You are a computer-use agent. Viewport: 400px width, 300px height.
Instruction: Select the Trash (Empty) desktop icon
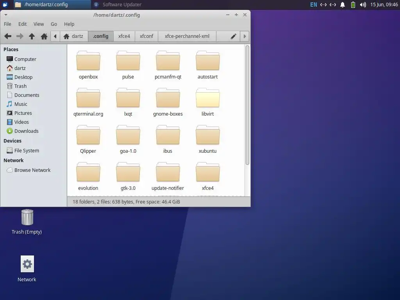pyautogui.click(x=27, y=221)
